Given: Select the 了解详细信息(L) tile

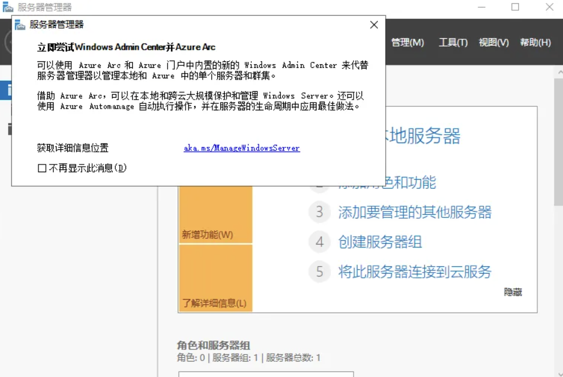Looking at the screenshot, I should tap(216, 278).
